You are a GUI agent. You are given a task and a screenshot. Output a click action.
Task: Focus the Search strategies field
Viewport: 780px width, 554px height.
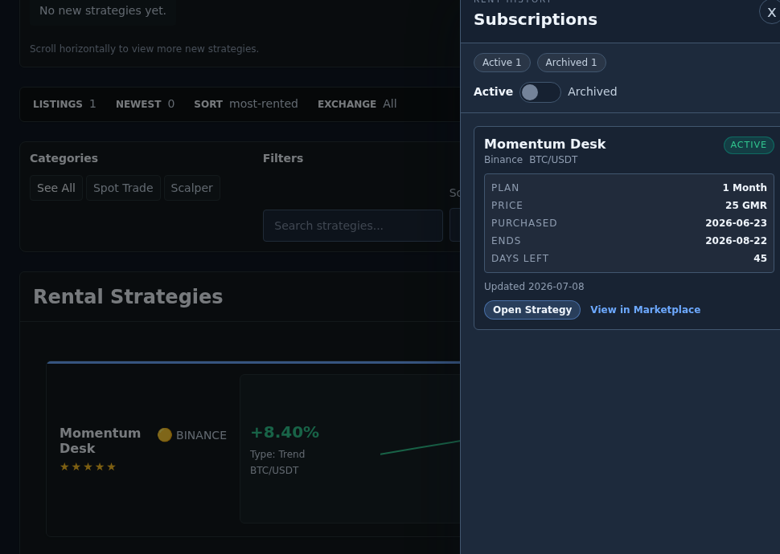point(353,226)
